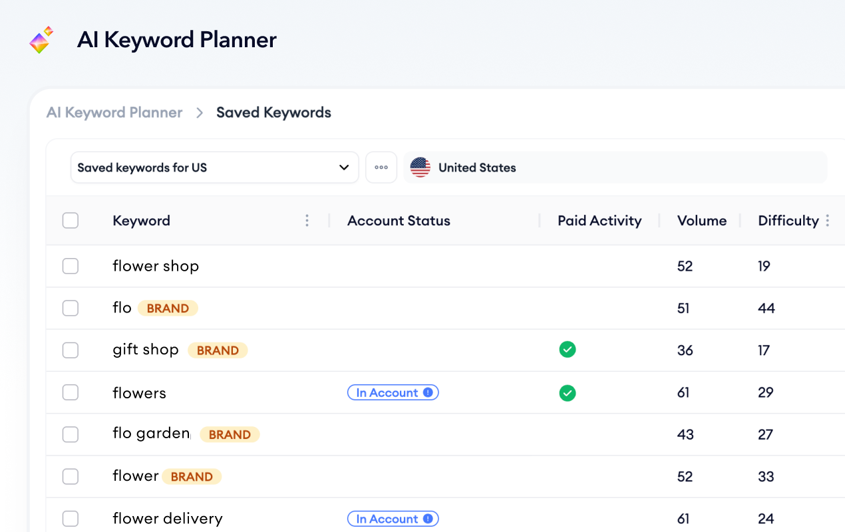The height and width of the screenshot is (532, 845).
Task: Check the flo row checkbox
Action: 71,308
